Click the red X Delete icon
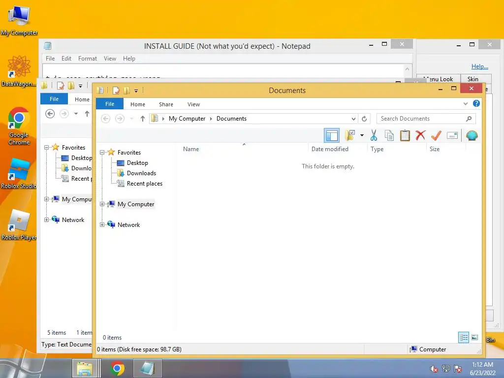The width and height of the screenshot is (504, 378). 420,135
